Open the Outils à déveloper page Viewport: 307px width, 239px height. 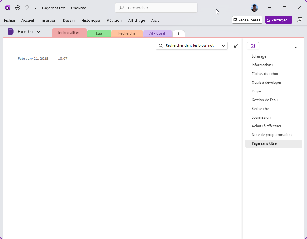[274, 82]
